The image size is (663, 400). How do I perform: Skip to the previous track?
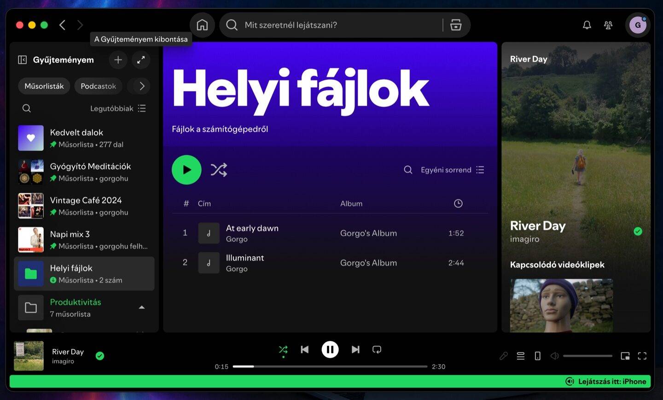click(x=305, y=350)
